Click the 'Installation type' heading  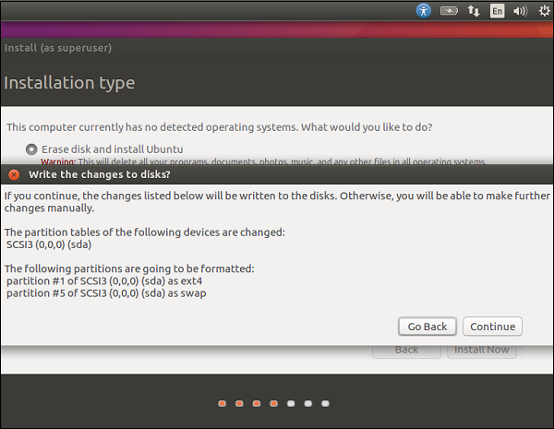[x=69, y=83]
